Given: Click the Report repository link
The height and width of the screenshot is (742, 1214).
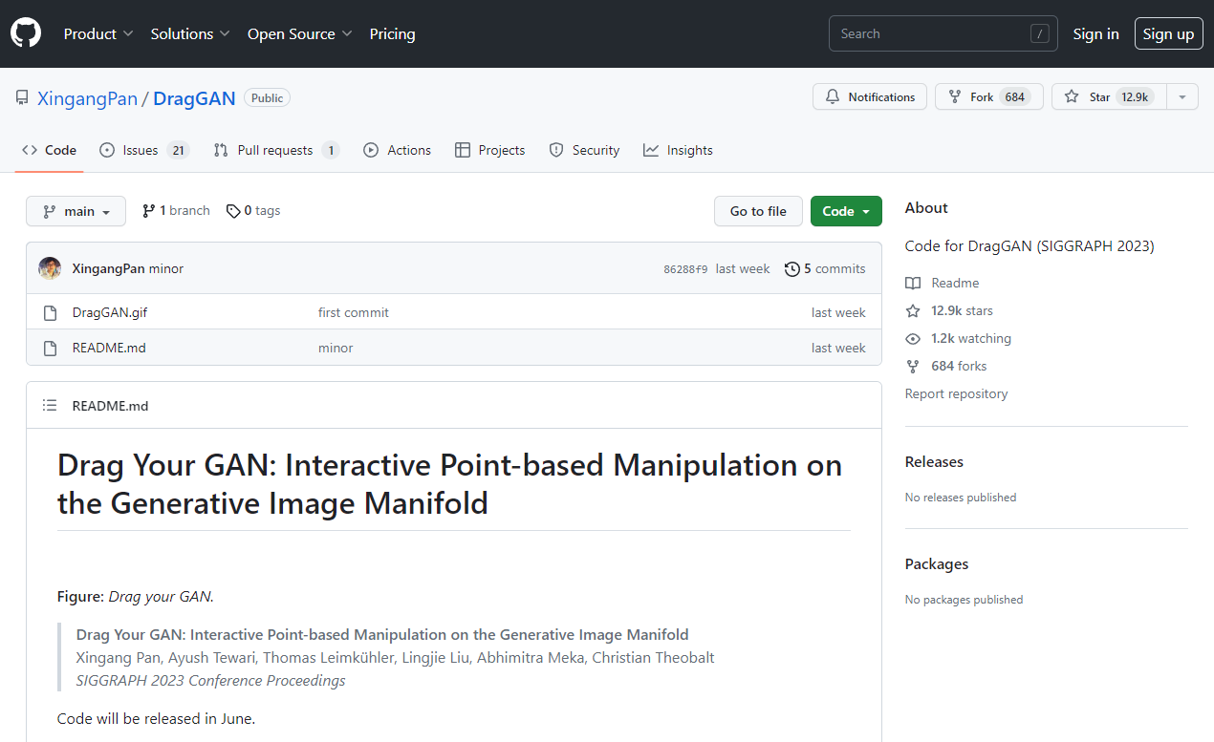Looking at the screenshot, I should coord(956,393).
